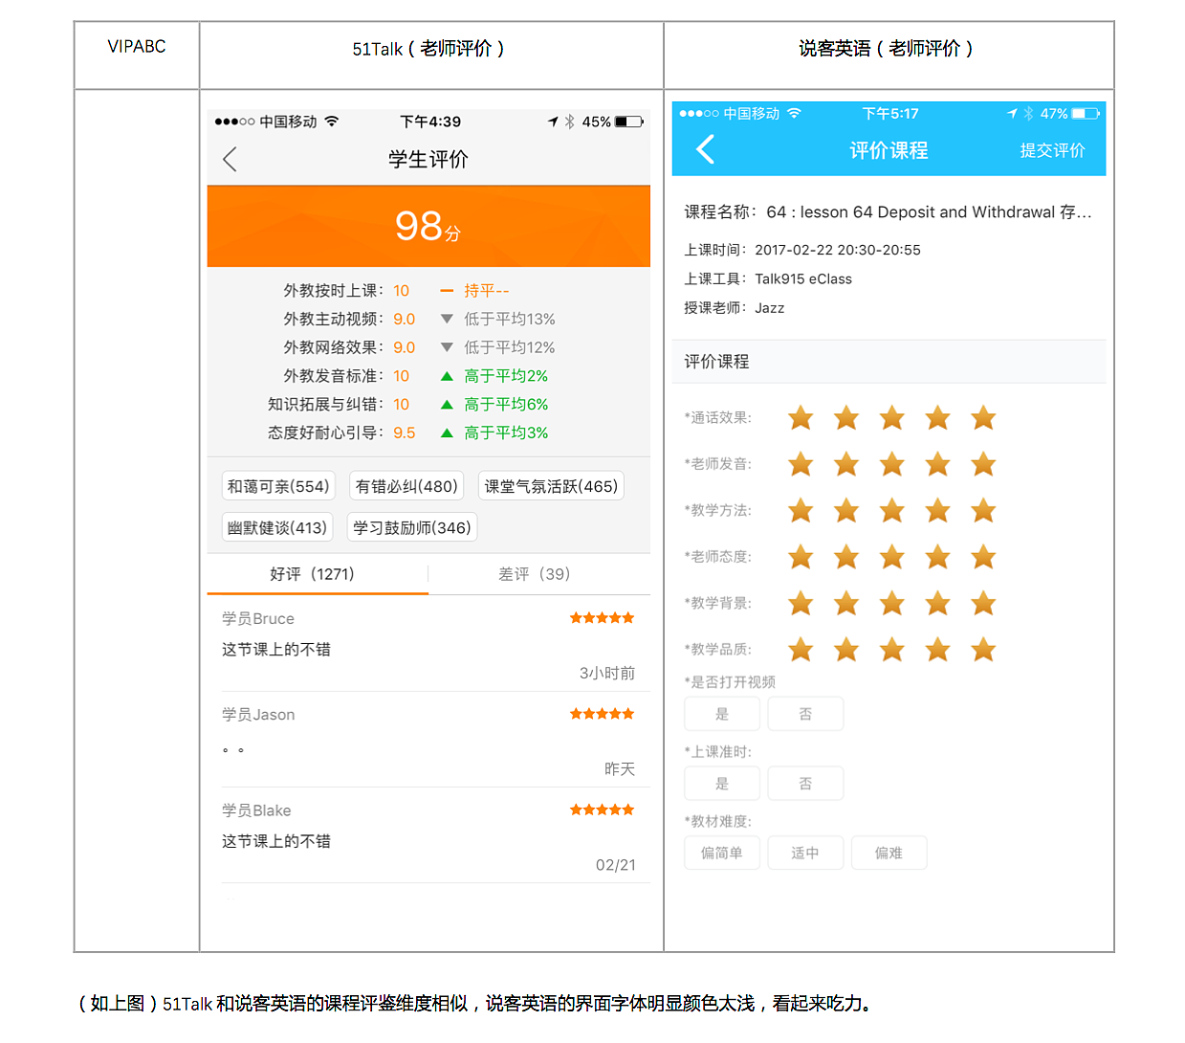
Task: Click the third star for 教学方法
Action: (891, 510)
